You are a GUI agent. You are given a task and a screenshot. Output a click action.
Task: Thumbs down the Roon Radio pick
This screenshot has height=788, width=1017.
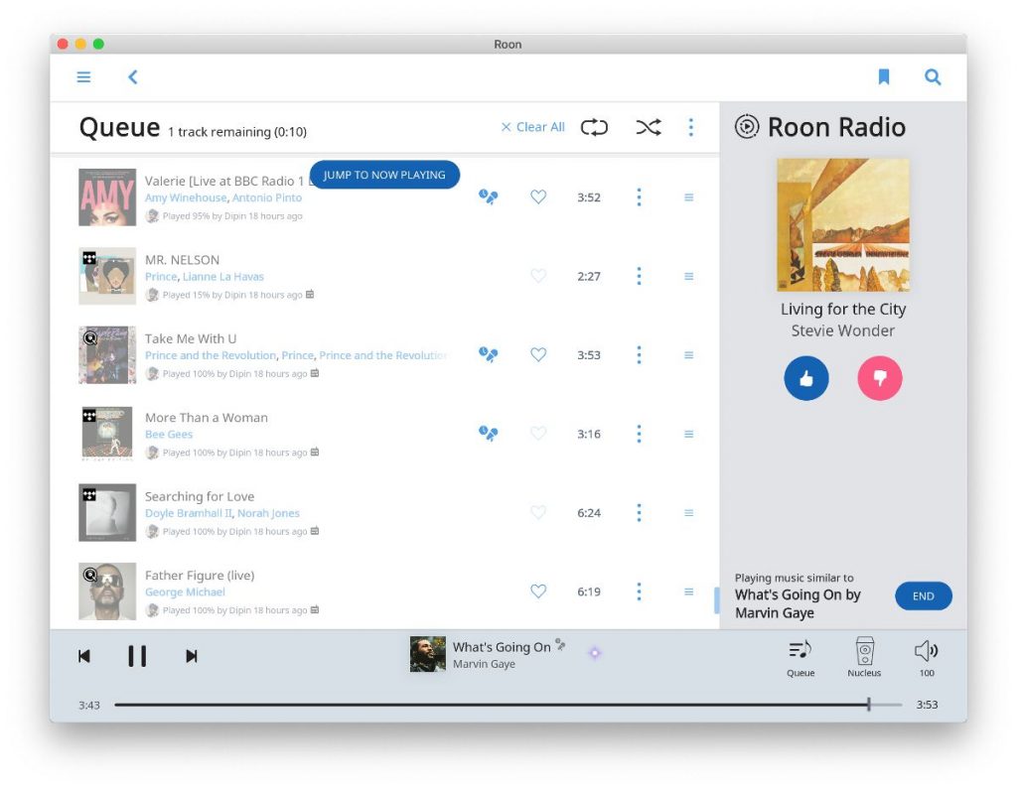(x=879, y=378)
